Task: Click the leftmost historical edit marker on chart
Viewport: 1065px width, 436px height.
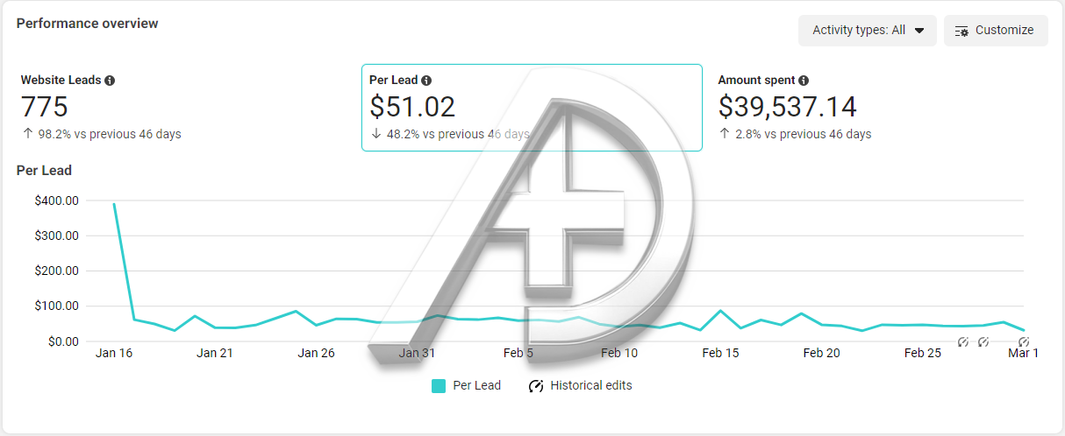Action: [962, 341]
